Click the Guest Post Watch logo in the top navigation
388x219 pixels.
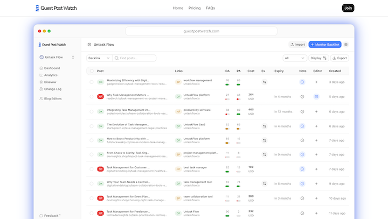[x=53, y=8]
